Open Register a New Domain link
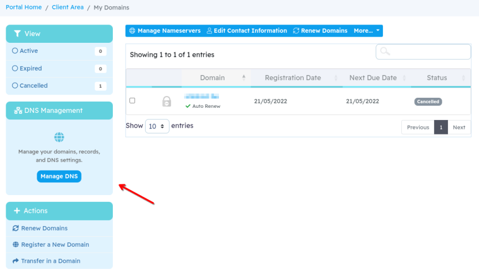Viewport: 479px width, 279px height. [x=54, y=245]
